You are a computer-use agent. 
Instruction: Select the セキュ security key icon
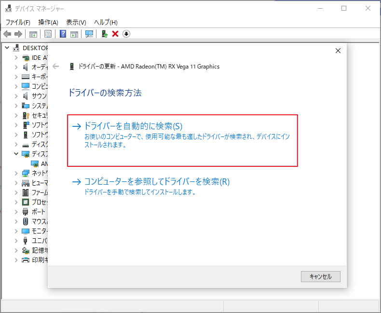pyautogui.click(x=26, y=115)
